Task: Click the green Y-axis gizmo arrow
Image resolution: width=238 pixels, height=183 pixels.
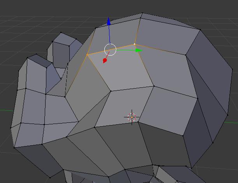Action: pyautogui.click(x=139, y=51)
